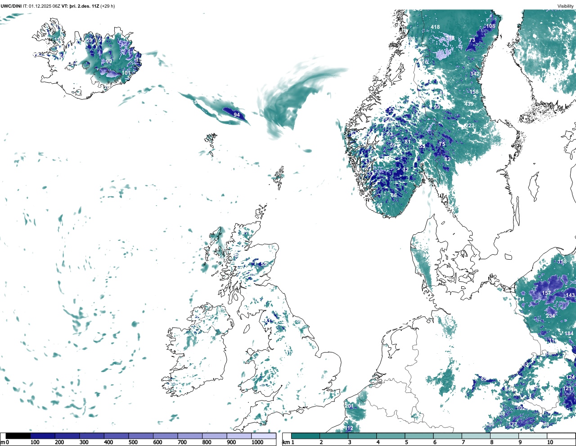Image resolution: width=576 pixels, height=446 pixels.
Task: Click the 9–10 km pale legend swatch
Action: pos(533,436)
